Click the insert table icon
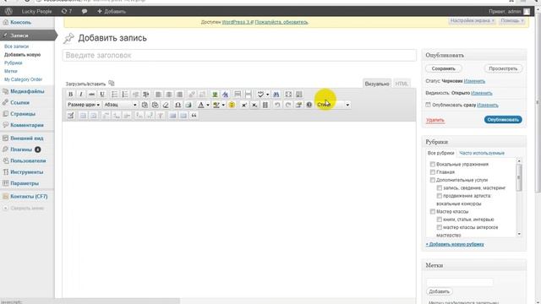Viewport: 541px width, 304px height. pos(71,116)
